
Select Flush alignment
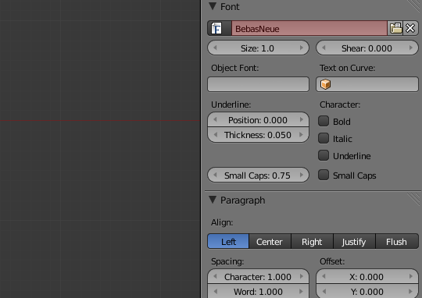click(x=397, y=241)
